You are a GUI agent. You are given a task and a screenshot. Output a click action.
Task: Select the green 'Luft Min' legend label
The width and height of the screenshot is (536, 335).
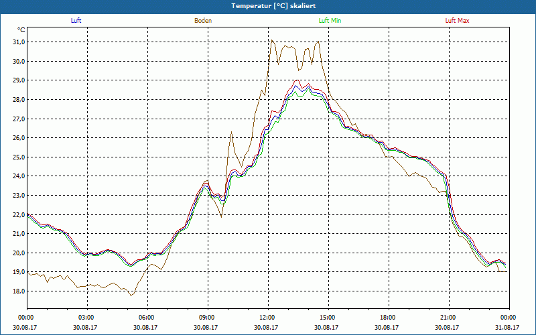tap(330, 21)
